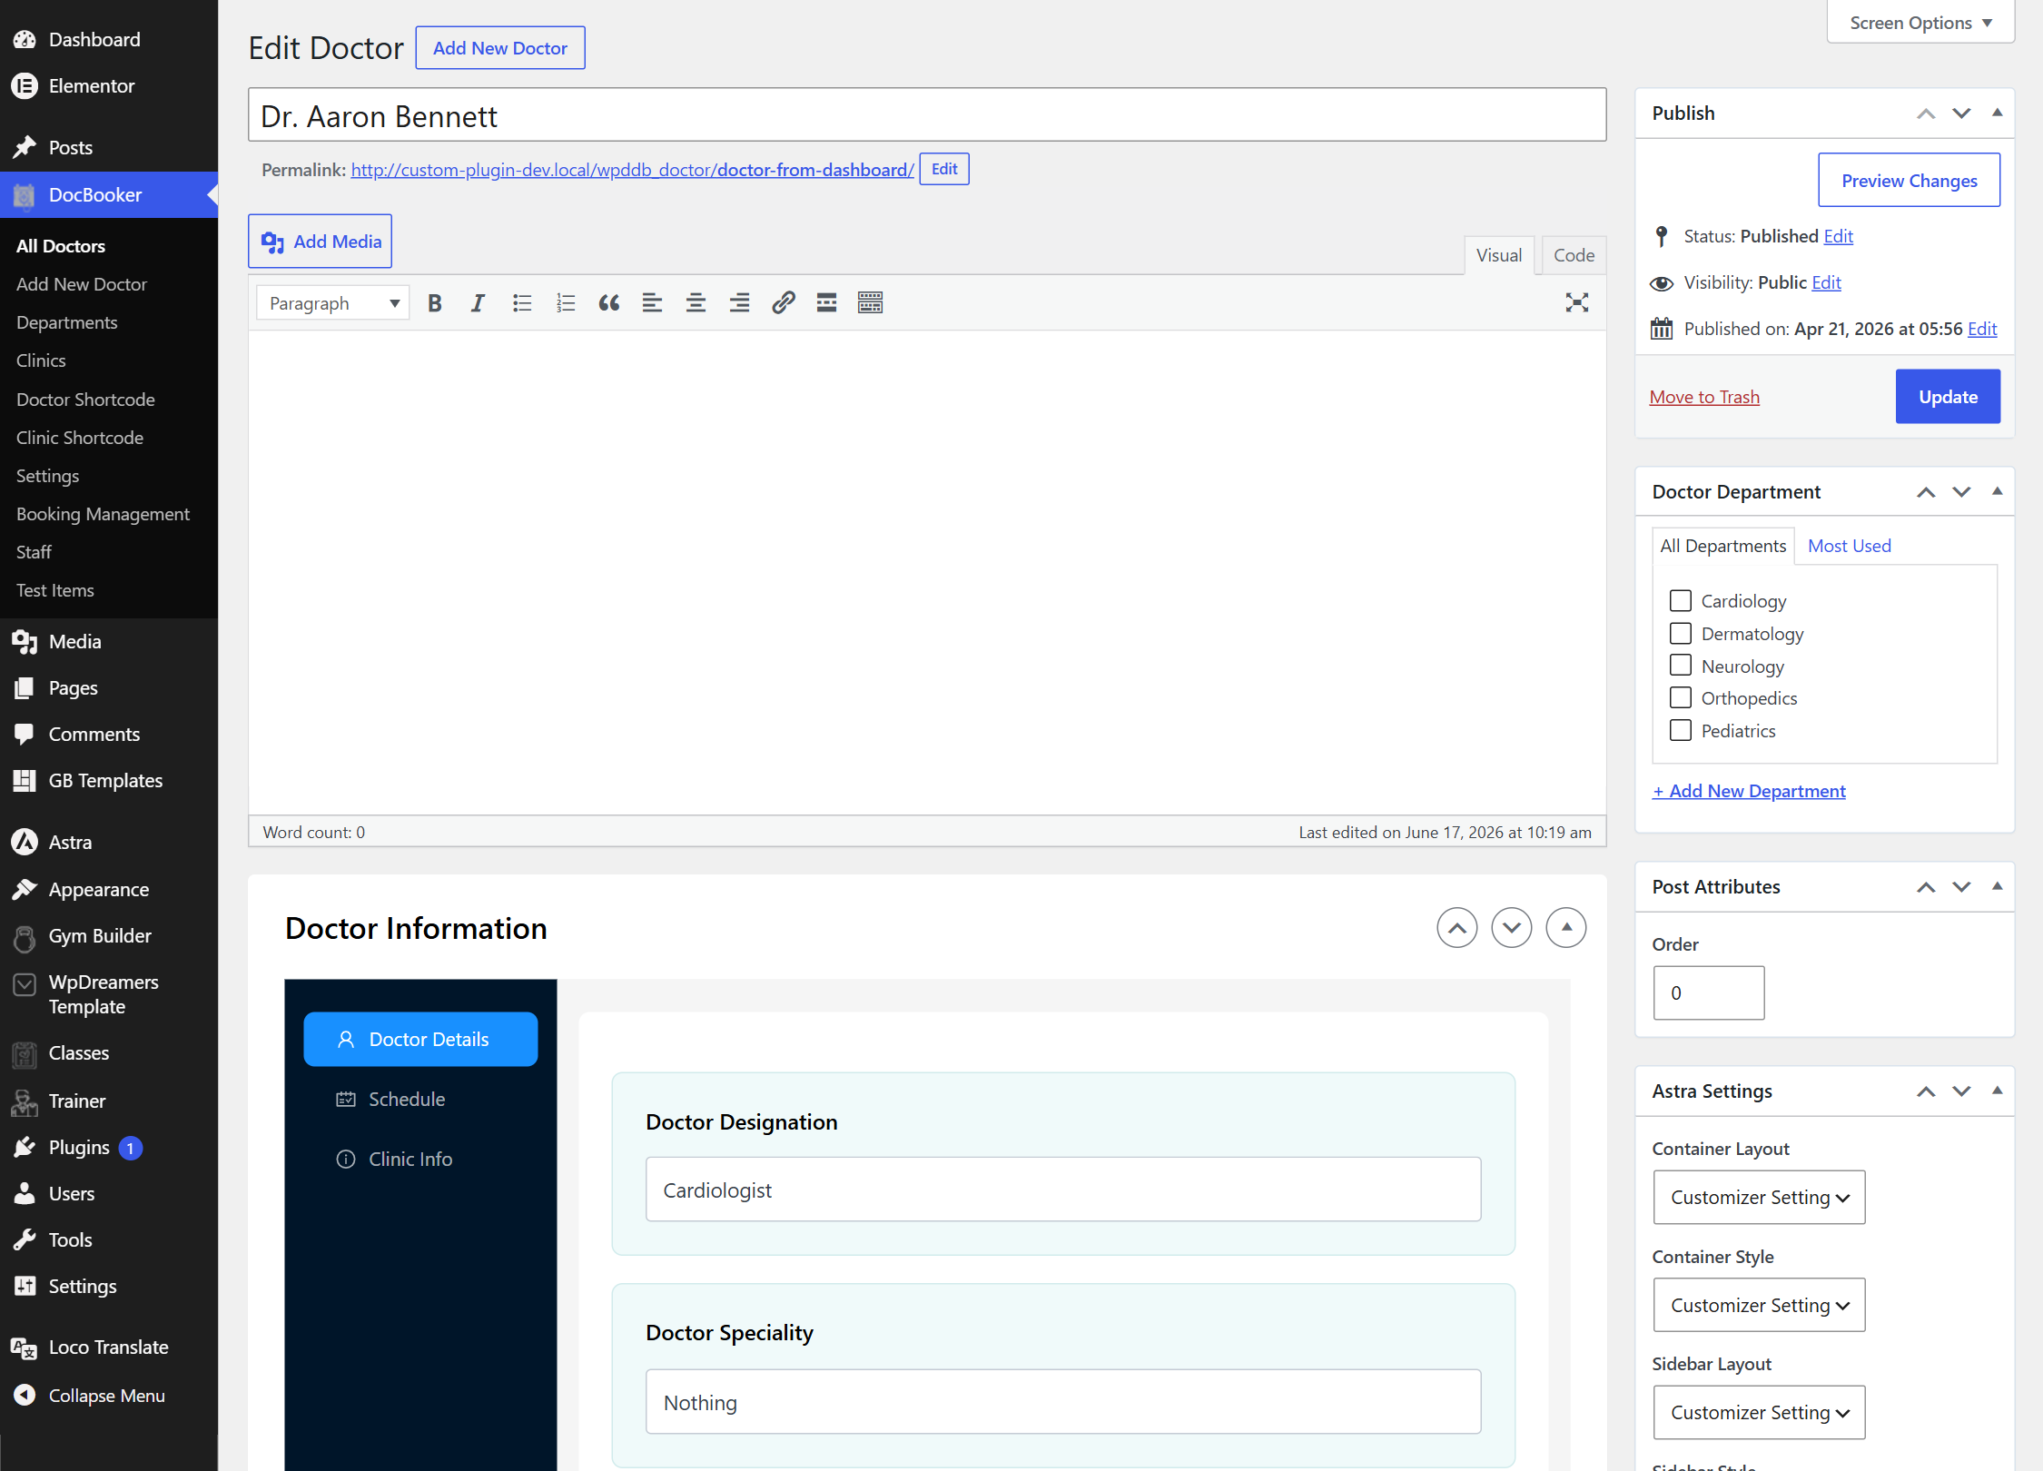Screen dimensions: 2043x1471
Task: Insert or edit link icon
Action: [783, 303]
